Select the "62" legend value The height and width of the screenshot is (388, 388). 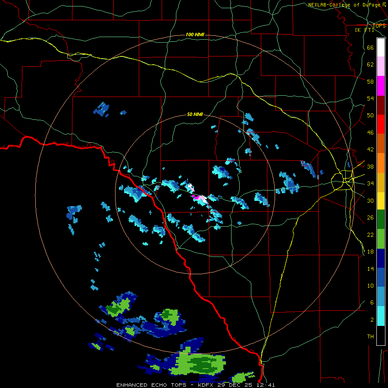[370, 65]
